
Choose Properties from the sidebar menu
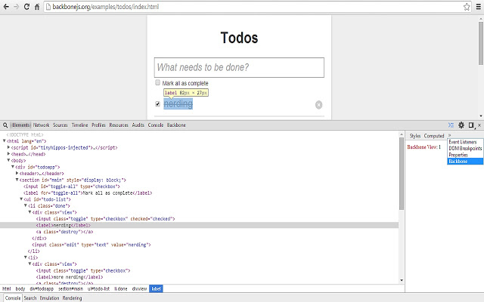(x=458, y=155)
